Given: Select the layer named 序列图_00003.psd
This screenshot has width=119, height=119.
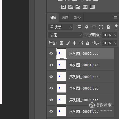Looking at the screenshot, I should click(x=84, y=88).
